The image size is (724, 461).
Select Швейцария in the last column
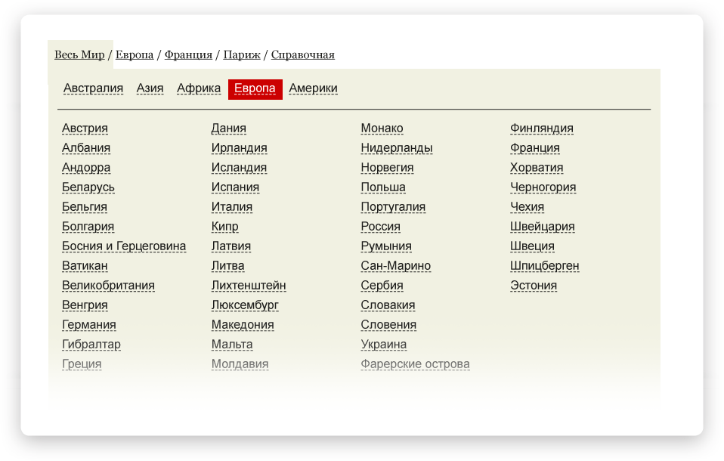coord(543,227)
